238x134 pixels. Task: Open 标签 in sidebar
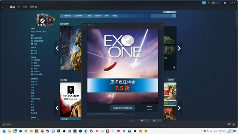point(35,44)
